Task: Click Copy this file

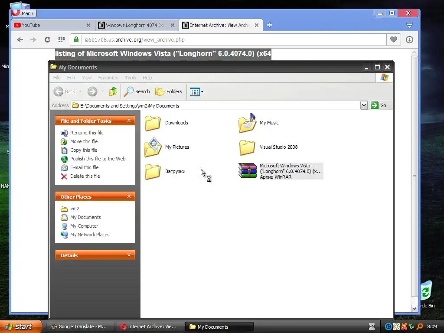Action: (84, 150)
